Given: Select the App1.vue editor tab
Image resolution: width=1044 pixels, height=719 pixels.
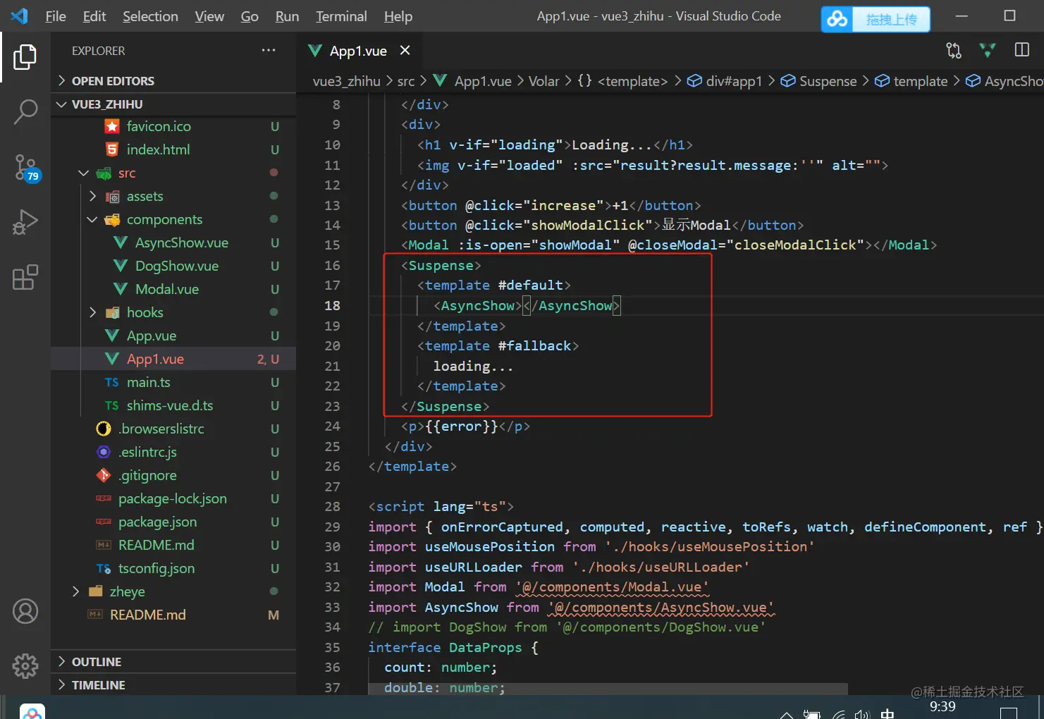Looking at the screenshot, I should (358, 51).
